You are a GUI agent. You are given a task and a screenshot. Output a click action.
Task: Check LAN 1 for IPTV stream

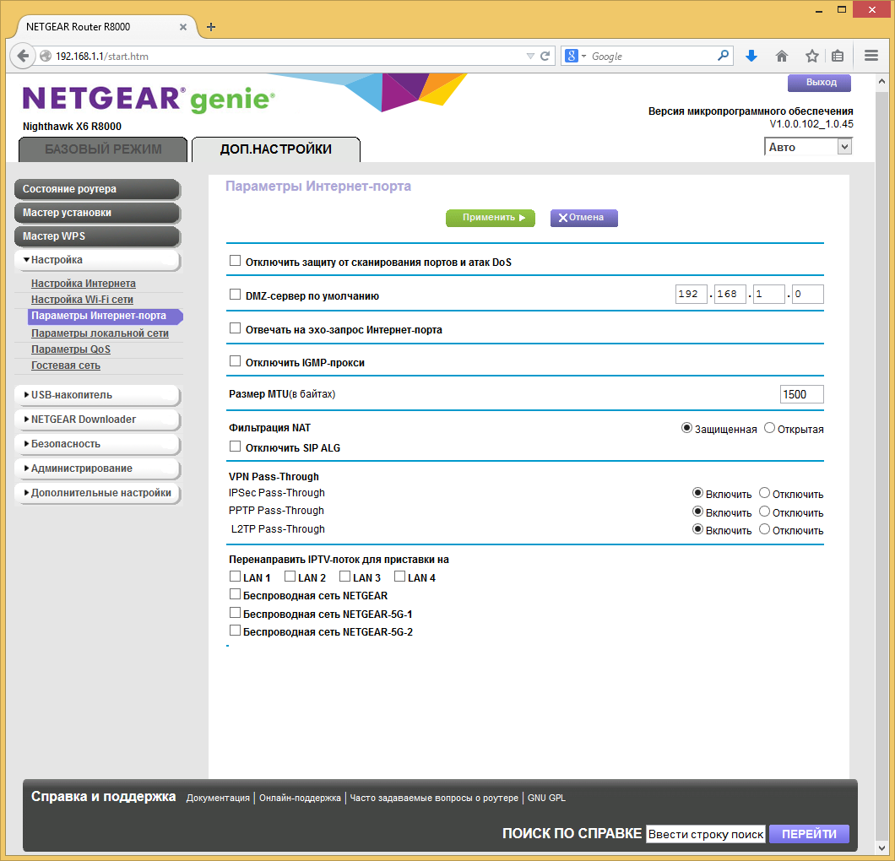(x=235, y=577)
